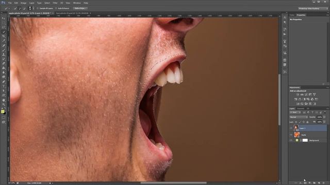Select the Path Selection tool

coord(4,90)
